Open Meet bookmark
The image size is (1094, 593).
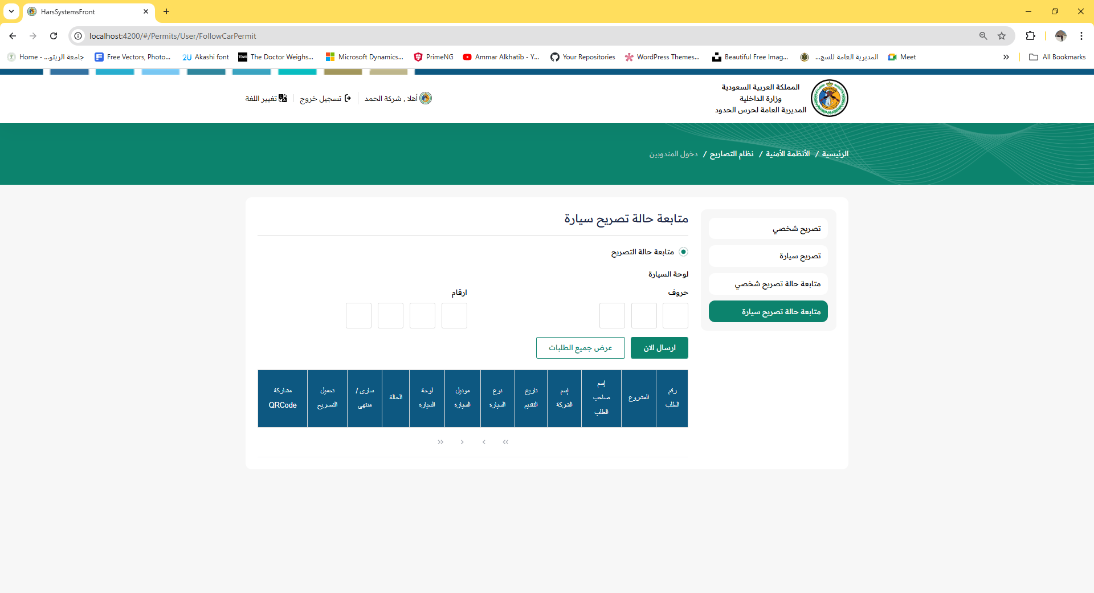pos(902,57)
